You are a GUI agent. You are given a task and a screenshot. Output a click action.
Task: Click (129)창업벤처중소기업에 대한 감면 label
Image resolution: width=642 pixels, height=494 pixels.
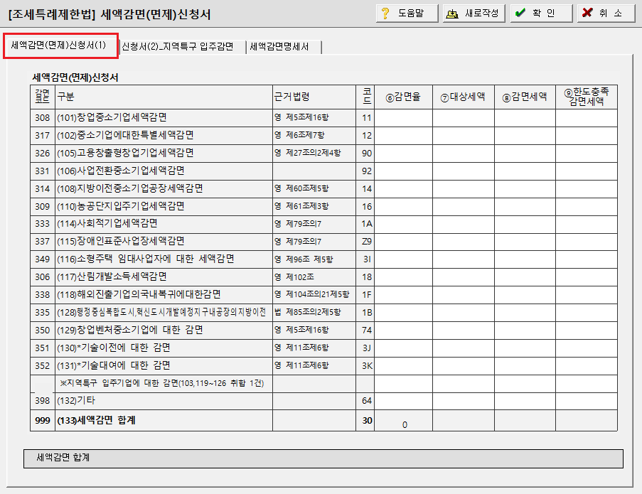point(130,330)
